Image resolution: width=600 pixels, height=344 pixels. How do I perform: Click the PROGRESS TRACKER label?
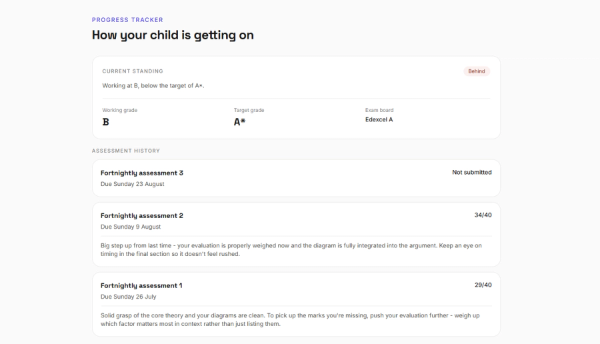point(127,20)
